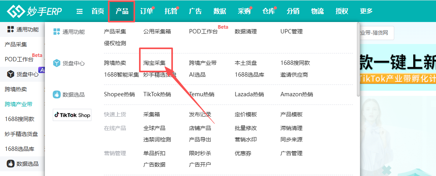436x176 pixels.
Task: Click the 数据选品 flame icon in the sidebar
Action: coord(11,163)
